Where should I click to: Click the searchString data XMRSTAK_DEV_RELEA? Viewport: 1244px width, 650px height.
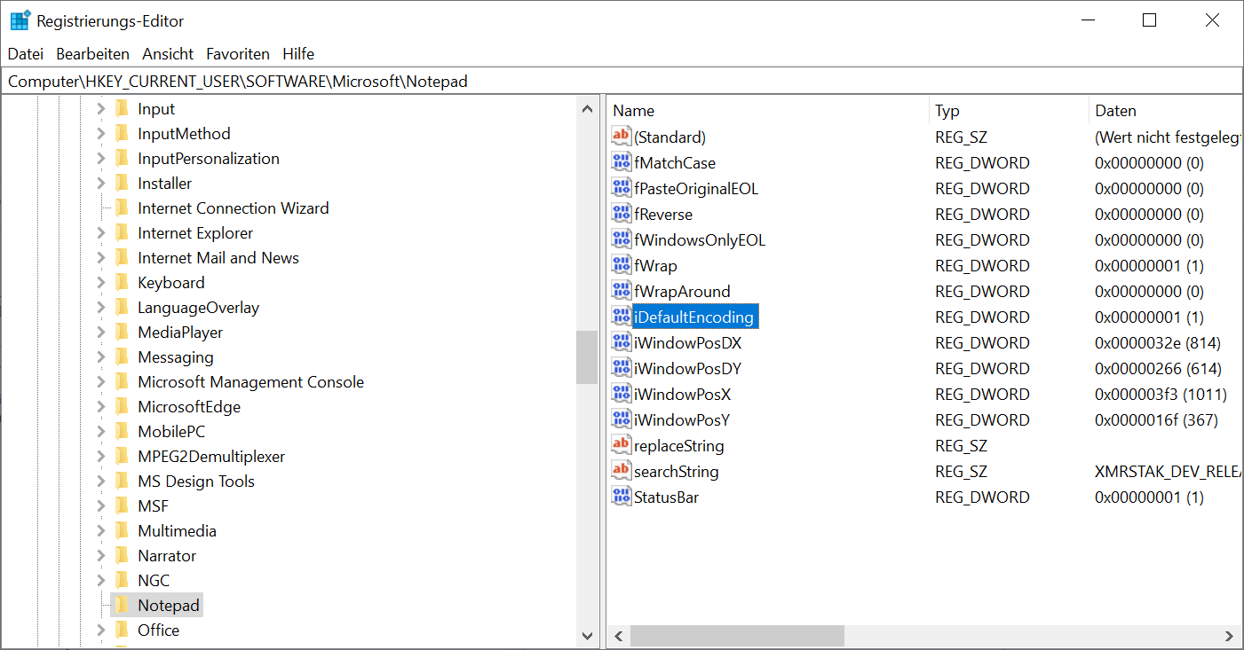pyautogui.click(x=1169, y=471)
